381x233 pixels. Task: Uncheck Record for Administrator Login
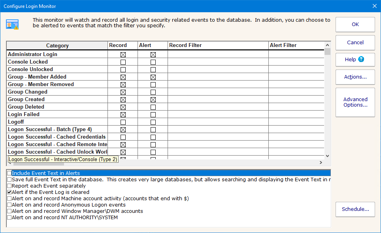(123, 54)
